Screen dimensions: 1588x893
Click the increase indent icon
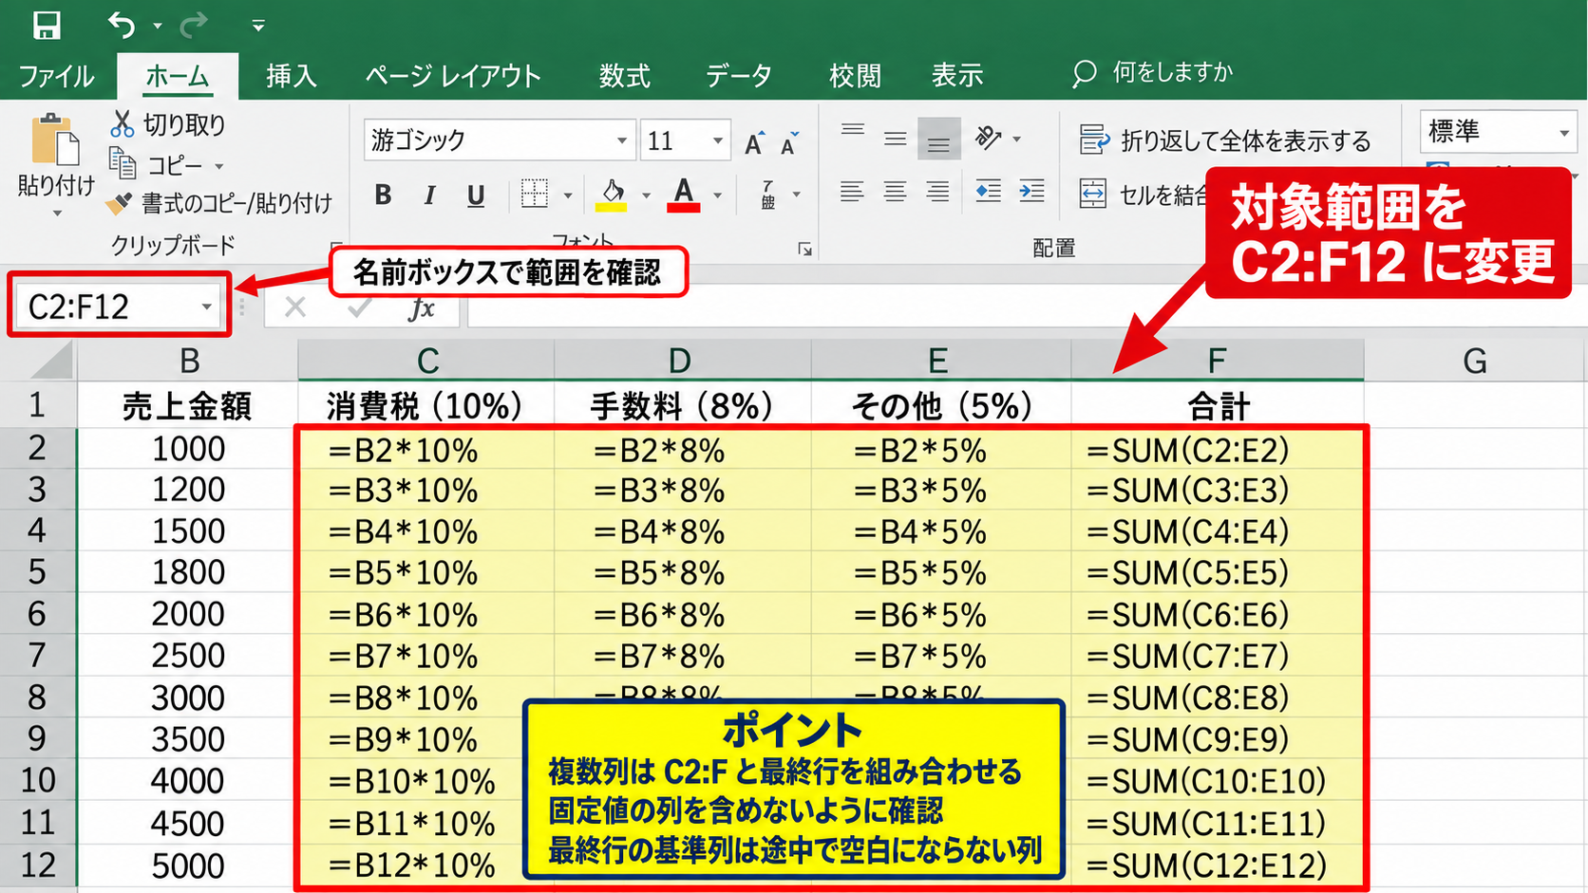[x=1031, y=192]
